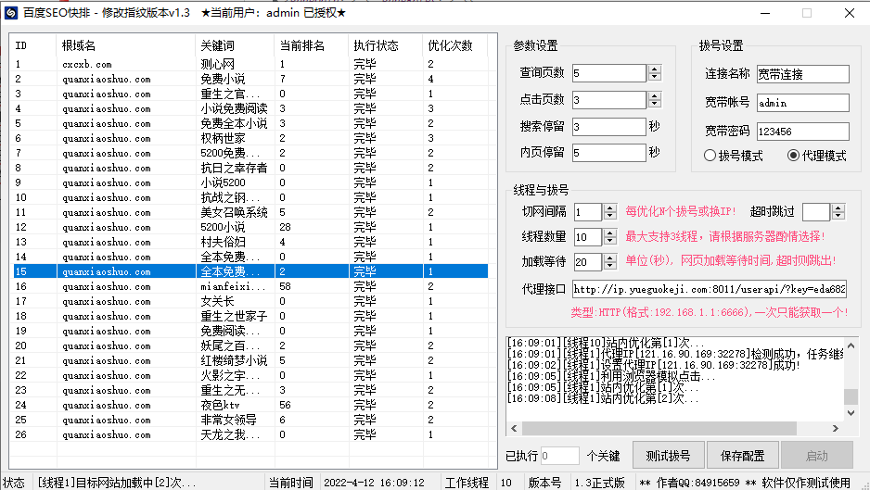Image resolution: width=870 pixels, height=490 pixels.
Task: Click the 根域名 column header
Action: click(126, 45)
